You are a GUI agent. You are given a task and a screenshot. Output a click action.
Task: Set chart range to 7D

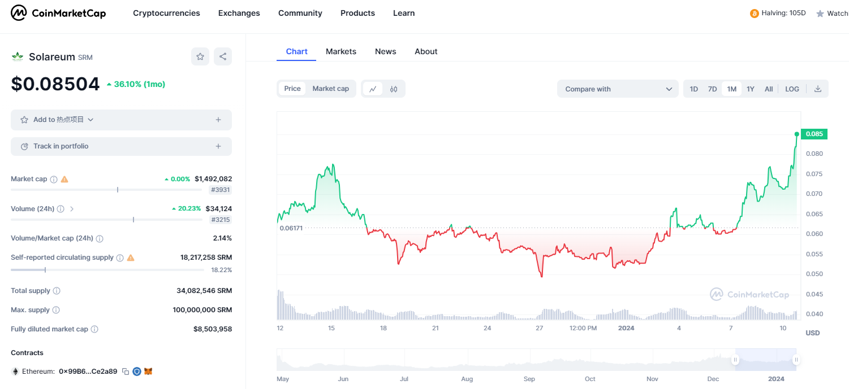[713, 89]
